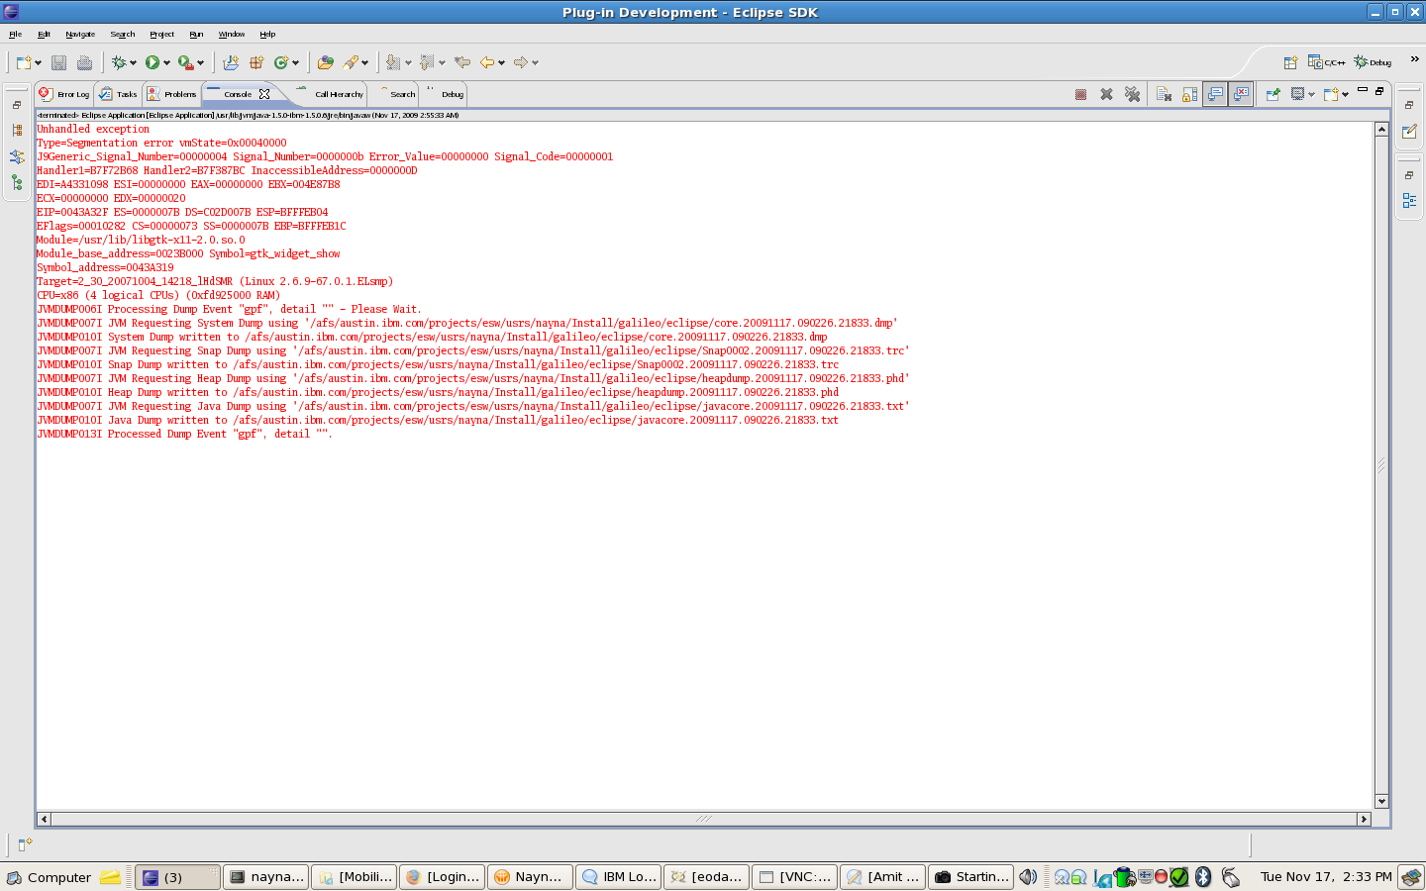This screenshot has height=891, width=1426.
Task: Toggle Show Console on Standard Out
Action: tap(1215, 94)
